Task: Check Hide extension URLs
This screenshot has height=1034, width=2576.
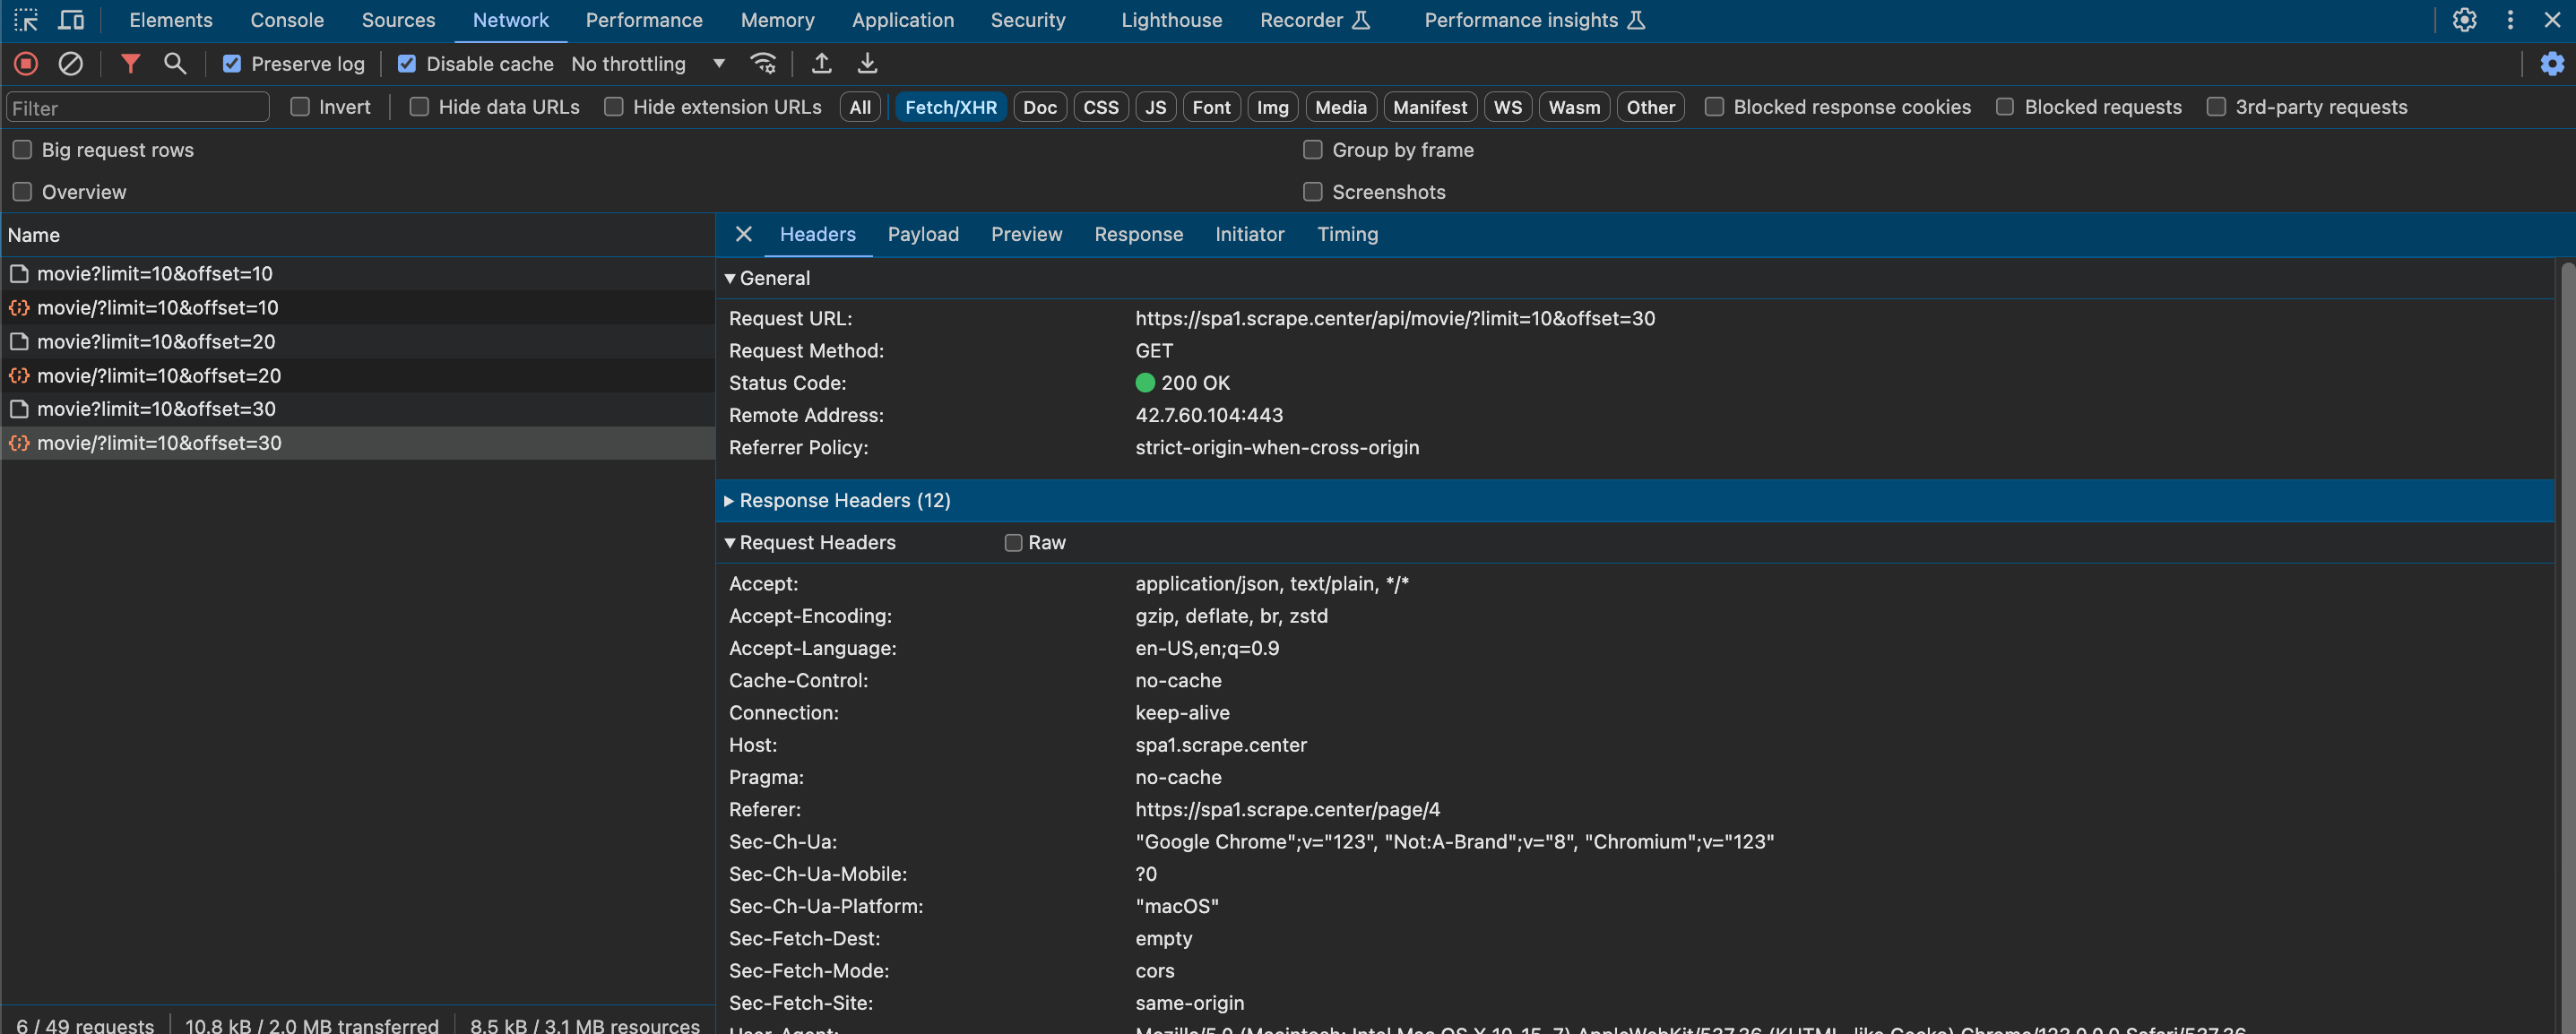Action: [614, 107]
